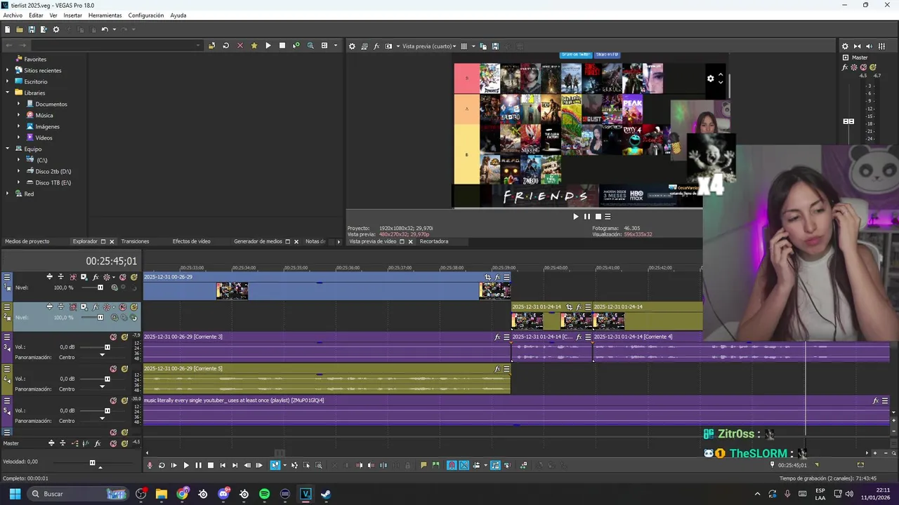
Task: Stop Explorer preview with the square icon
Action: pyautogui.click(x=282, y=46)
